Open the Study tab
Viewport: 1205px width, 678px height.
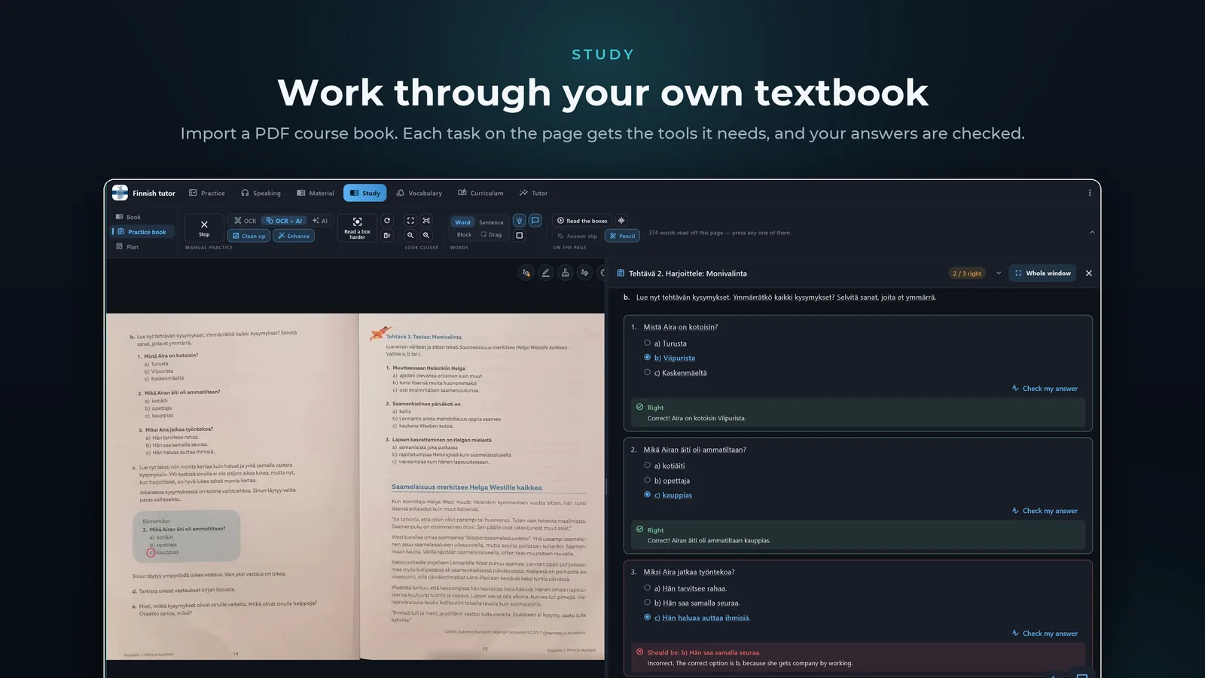click(x=365, y=193)
